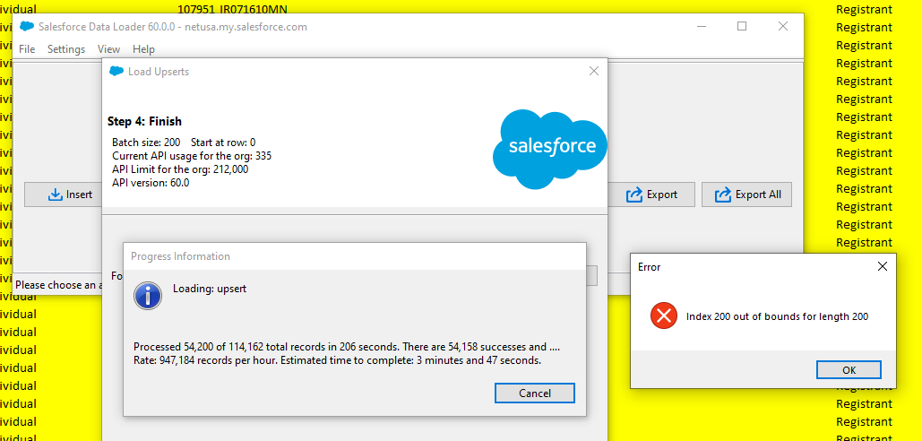Click the 'Loading: upsert' status text
The image size is (922, 441).
click(210, 289)
